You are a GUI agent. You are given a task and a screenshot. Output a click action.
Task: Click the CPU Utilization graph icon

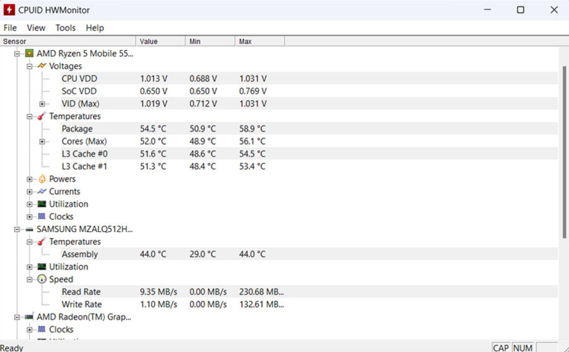tap(42, 204)
